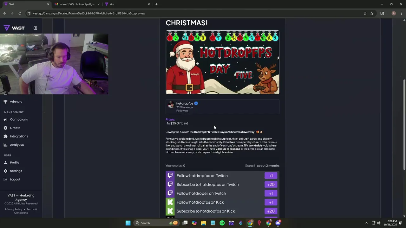Viewport: 406px width, 228px height.
Task: Open Terms & Conditions link
Action: point(25,211)
